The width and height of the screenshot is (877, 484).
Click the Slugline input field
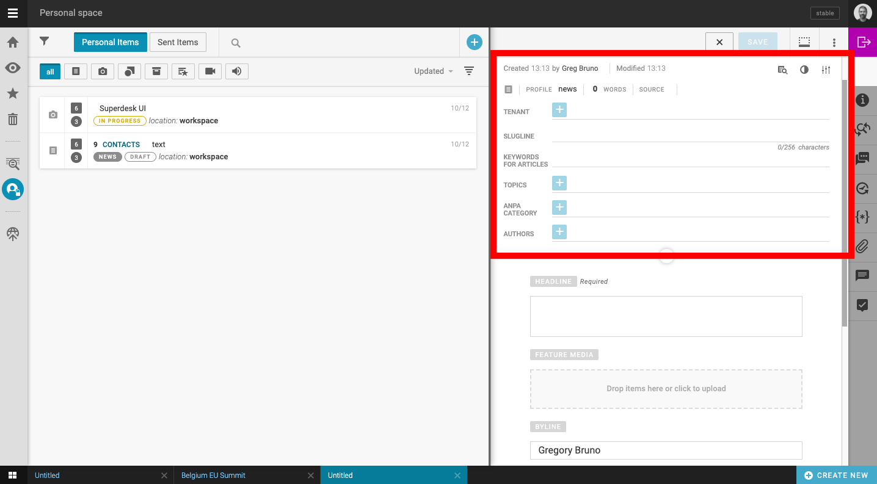(691, 135)
